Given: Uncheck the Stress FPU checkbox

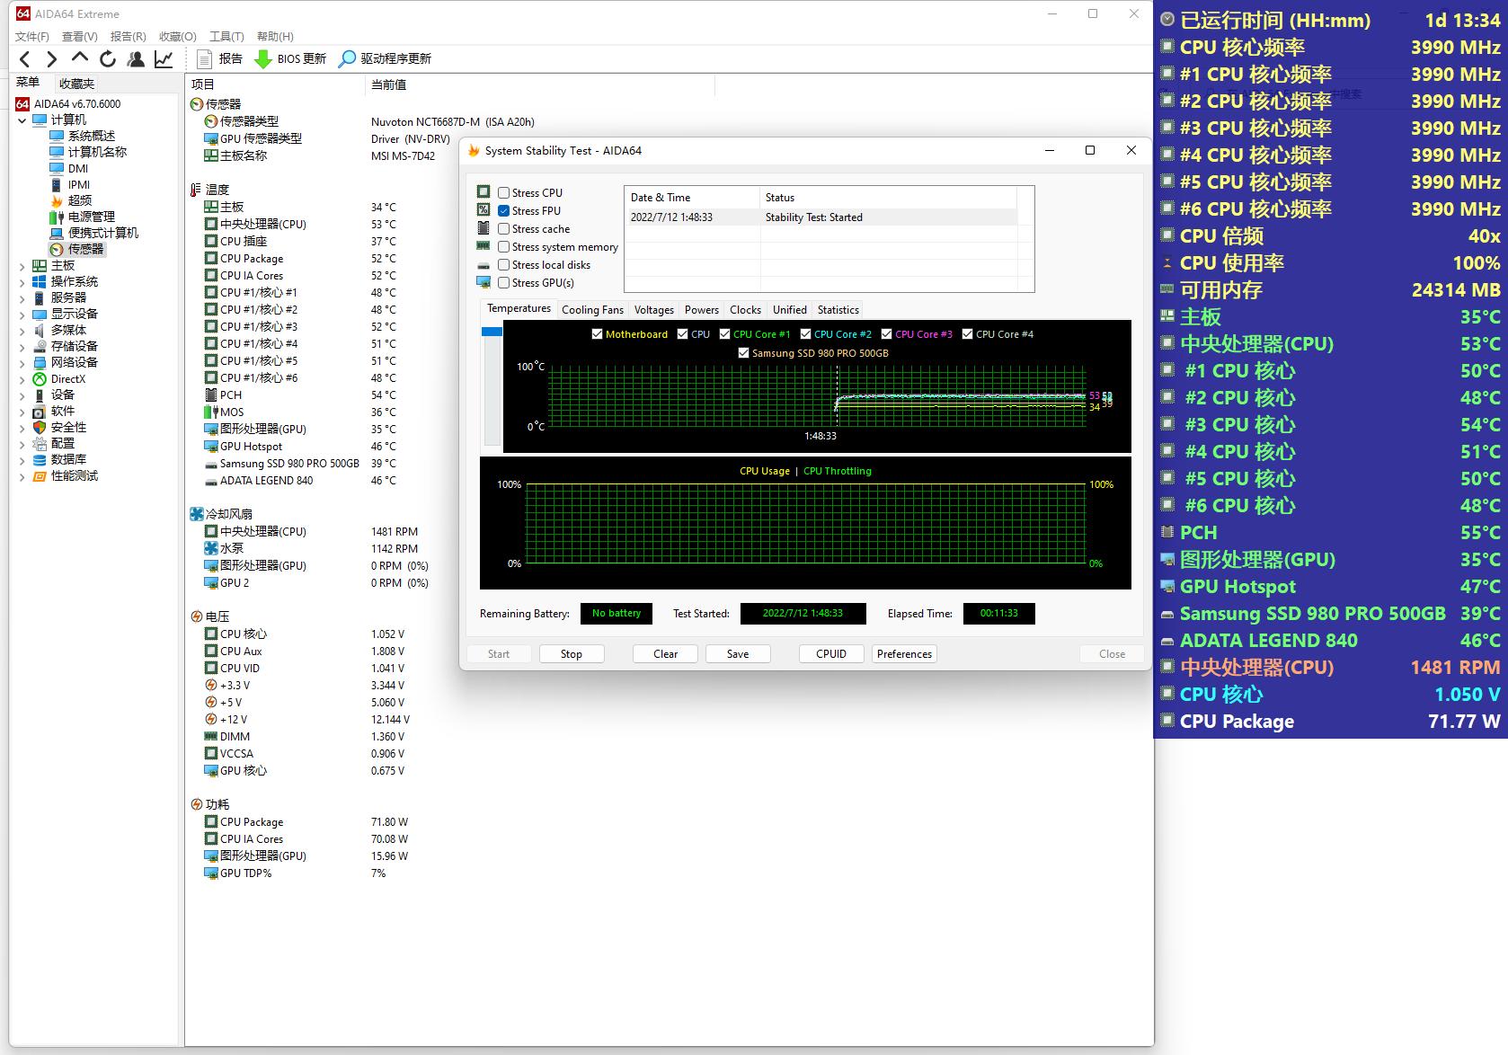Looking at the screenshot, I should (x=504, y=211).
